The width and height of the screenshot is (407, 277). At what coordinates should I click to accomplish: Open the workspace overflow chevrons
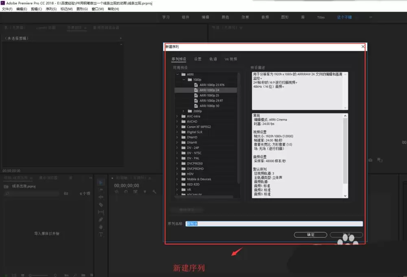tap(371, 17)
